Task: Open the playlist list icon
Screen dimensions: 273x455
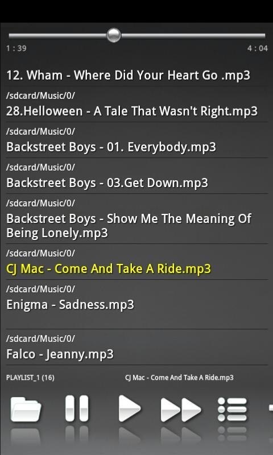Action: (x=233, y=409)
